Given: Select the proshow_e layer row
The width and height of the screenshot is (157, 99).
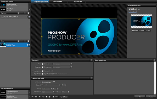Looking at the screenshot, I should (x=15, y=45).
